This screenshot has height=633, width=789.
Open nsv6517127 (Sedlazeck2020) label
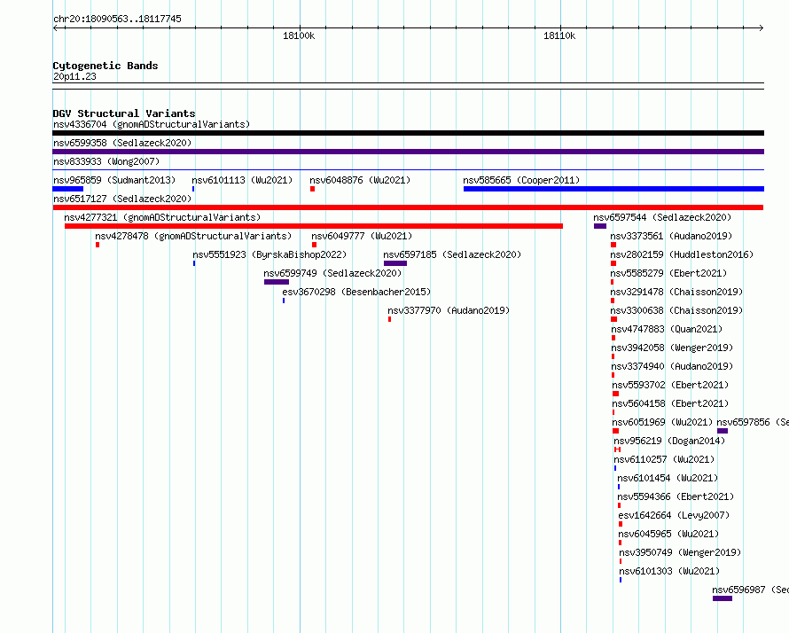point(122,199)
